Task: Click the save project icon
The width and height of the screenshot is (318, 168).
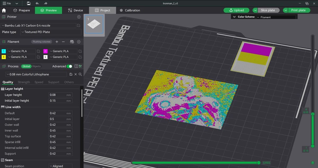Action: [29, 3]
